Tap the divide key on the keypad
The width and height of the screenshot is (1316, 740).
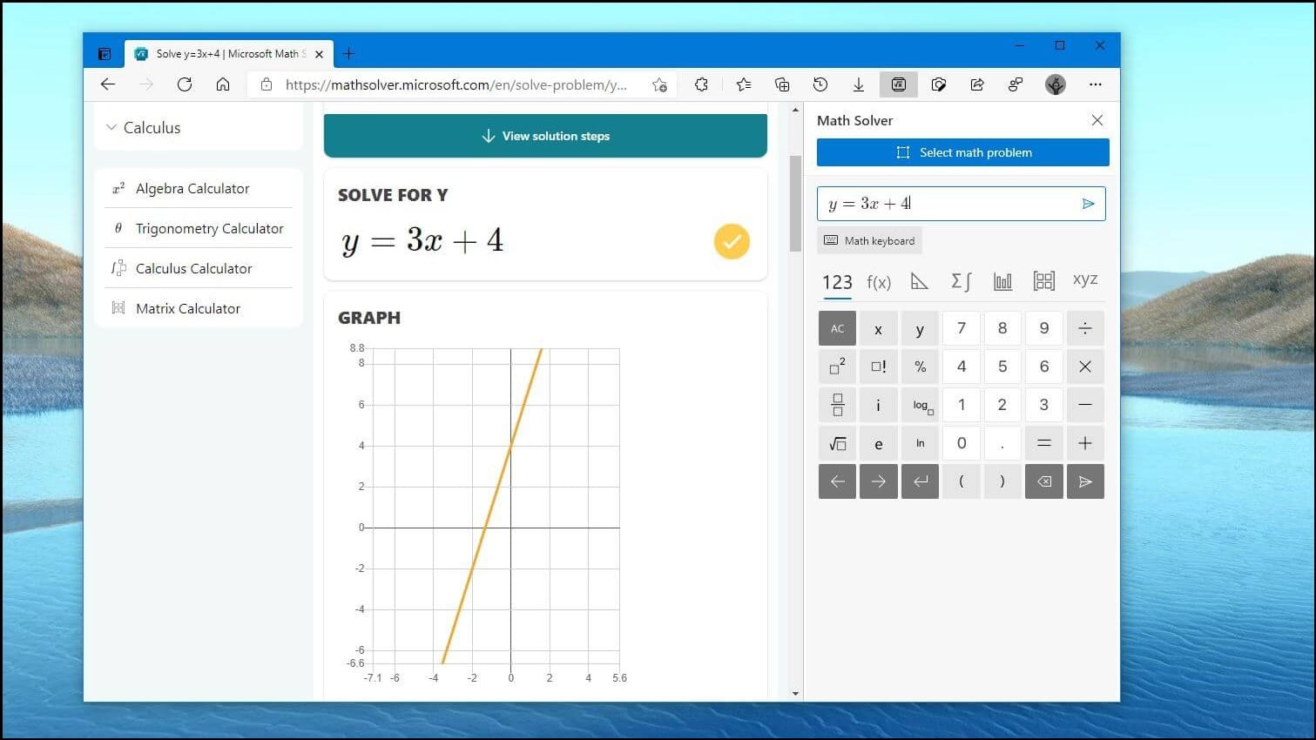[x=1085, y=328]
